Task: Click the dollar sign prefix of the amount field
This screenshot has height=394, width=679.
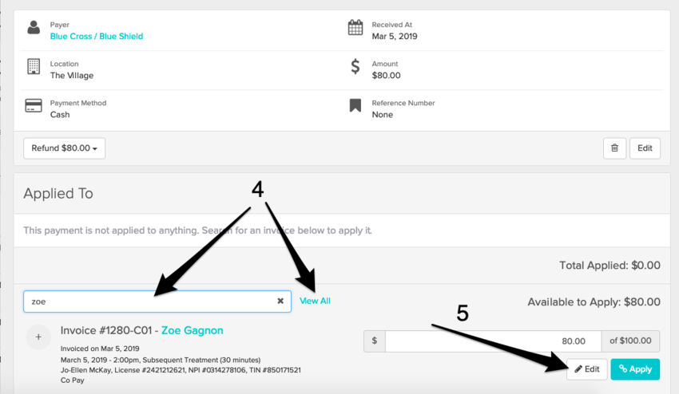Action: coord(375,341)
